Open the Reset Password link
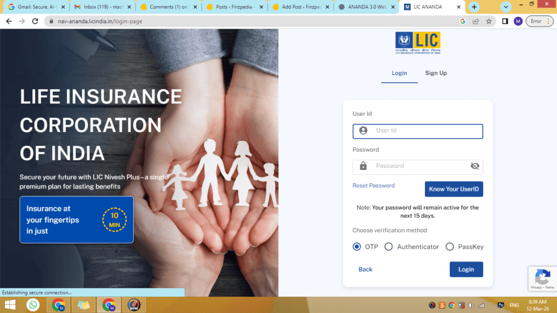This screenshot has width=557, height=313. 373,186
